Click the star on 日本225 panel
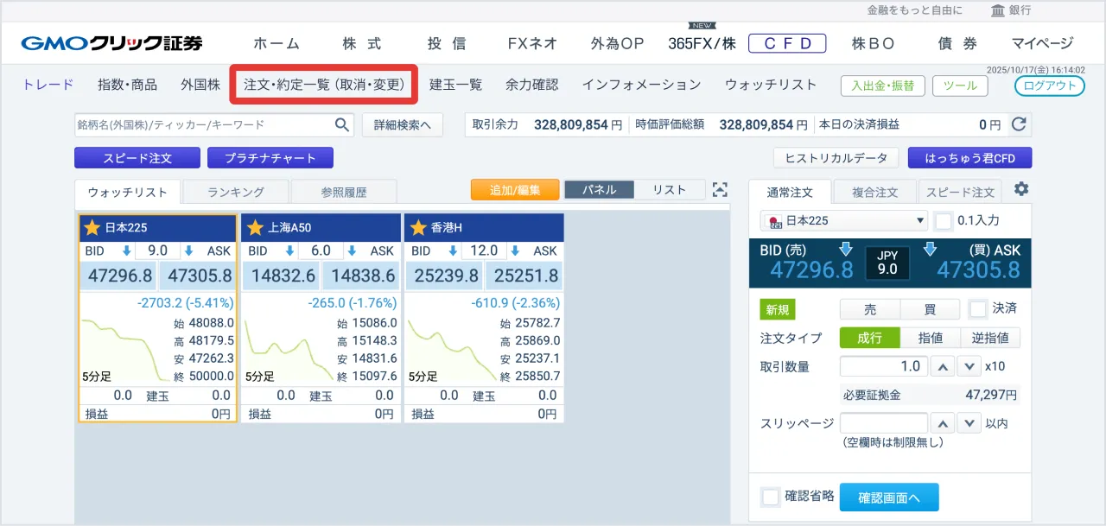1106x526 pixels. click(92, 228)
